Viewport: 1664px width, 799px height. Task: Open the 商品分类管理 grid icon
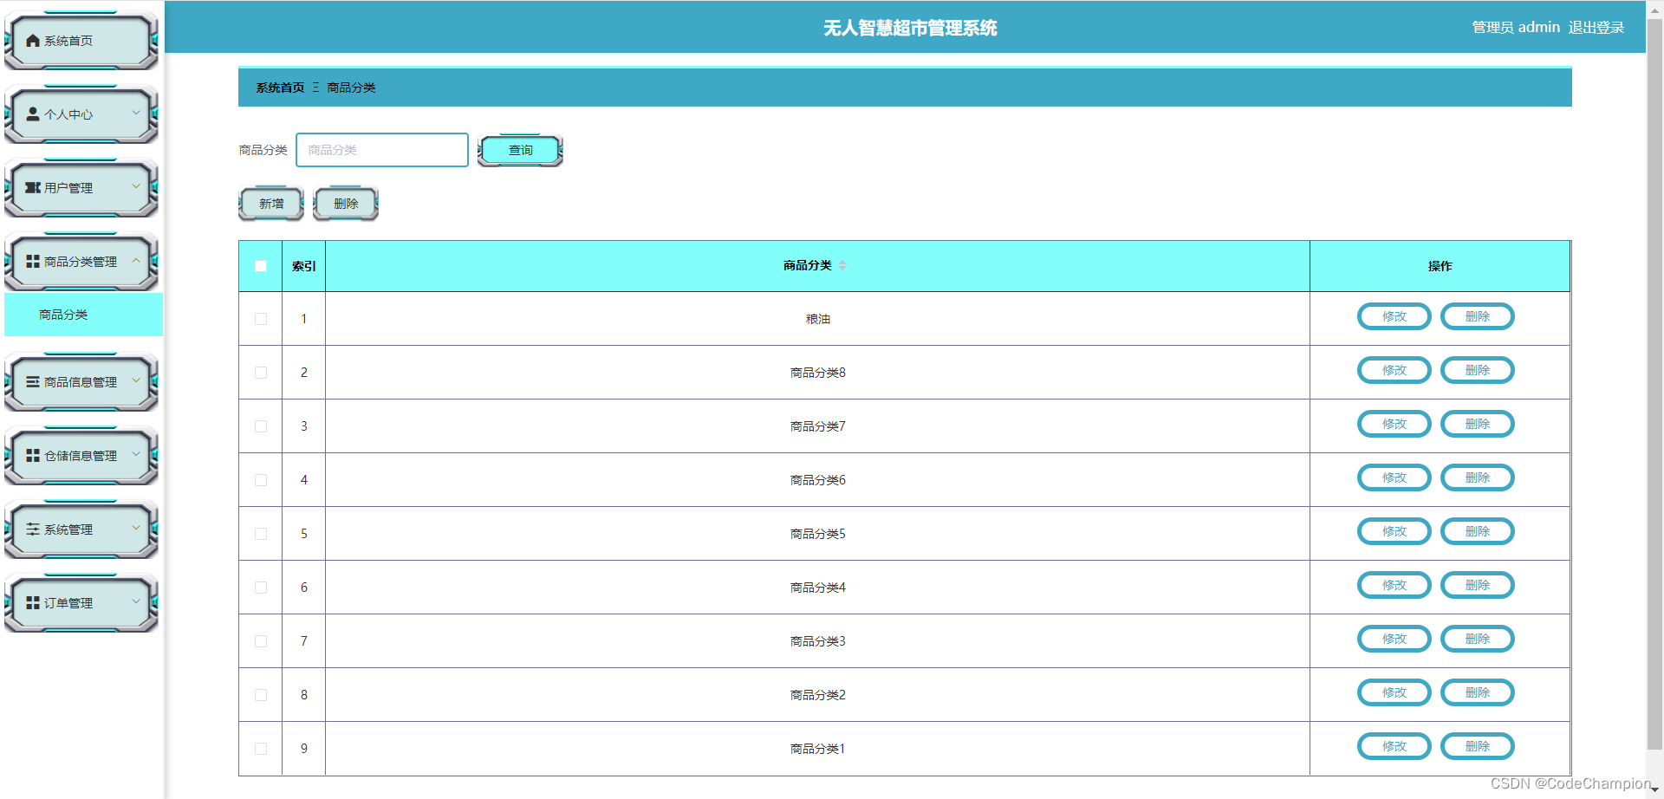point(32,261)
